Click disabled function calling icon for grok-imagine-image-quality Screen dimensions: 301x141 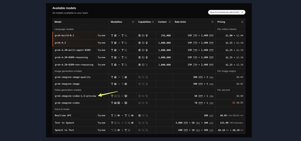[x=139, y=77]
